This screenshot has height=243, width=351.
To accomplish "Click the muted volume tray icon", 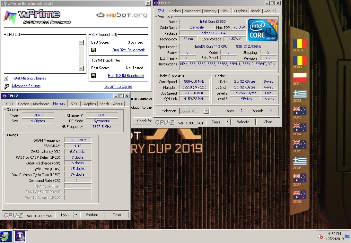I will (x=320, y=236).
